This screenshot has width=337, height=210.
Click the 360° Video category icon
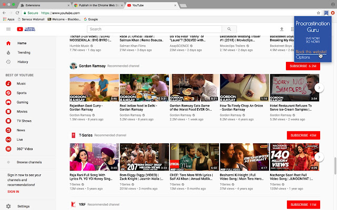pyautogui.click(x=8, y=149)
